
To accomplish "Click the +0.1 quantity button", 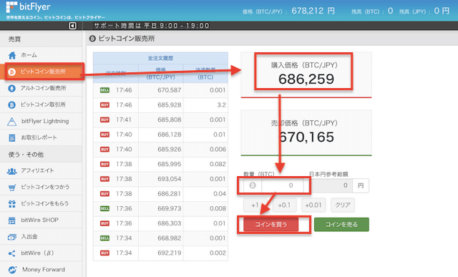I will click(x=284, y=205).
